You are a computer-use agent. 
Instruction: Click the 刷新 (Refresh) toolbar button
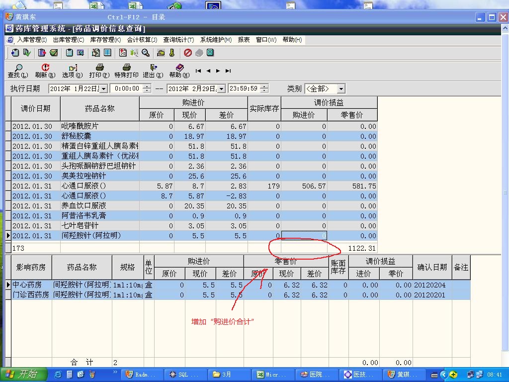[x=45, y=71]
